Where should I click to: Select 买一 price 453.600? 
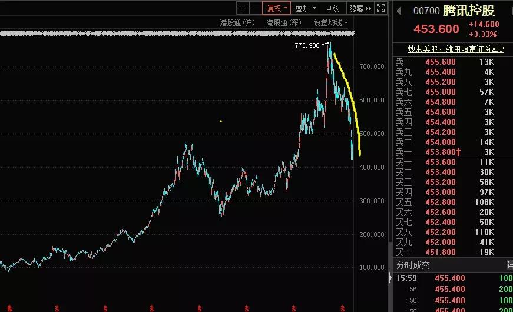point(441,162)
